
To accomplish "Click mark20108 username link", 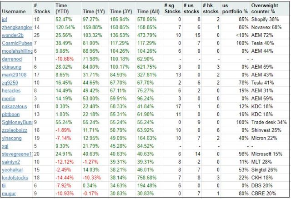I will (x=14, y=75).
